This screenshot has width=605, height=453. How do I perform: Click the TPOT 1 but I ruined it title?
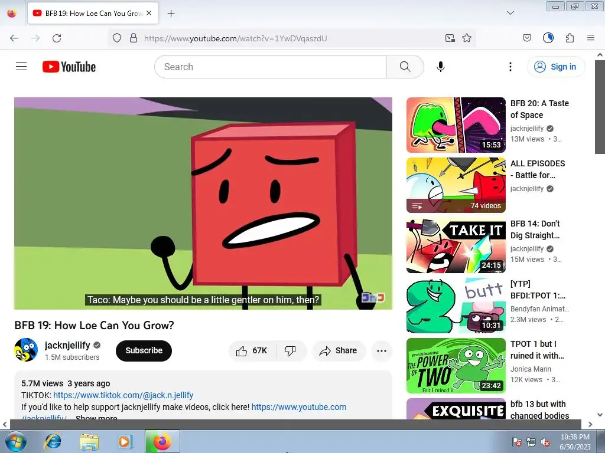coord(537,350)
